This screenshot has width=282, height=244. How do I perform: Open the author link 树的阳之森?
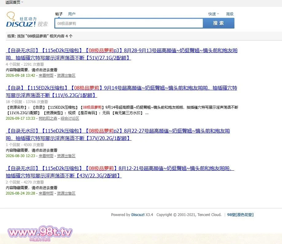point(48,118)
